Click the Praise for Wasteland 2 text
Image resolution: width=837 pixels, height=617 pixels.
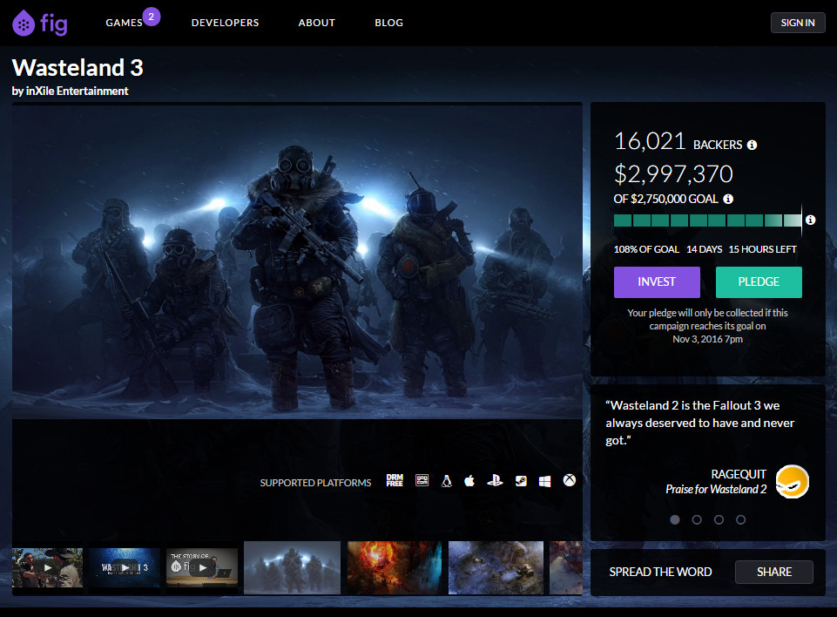716,489
